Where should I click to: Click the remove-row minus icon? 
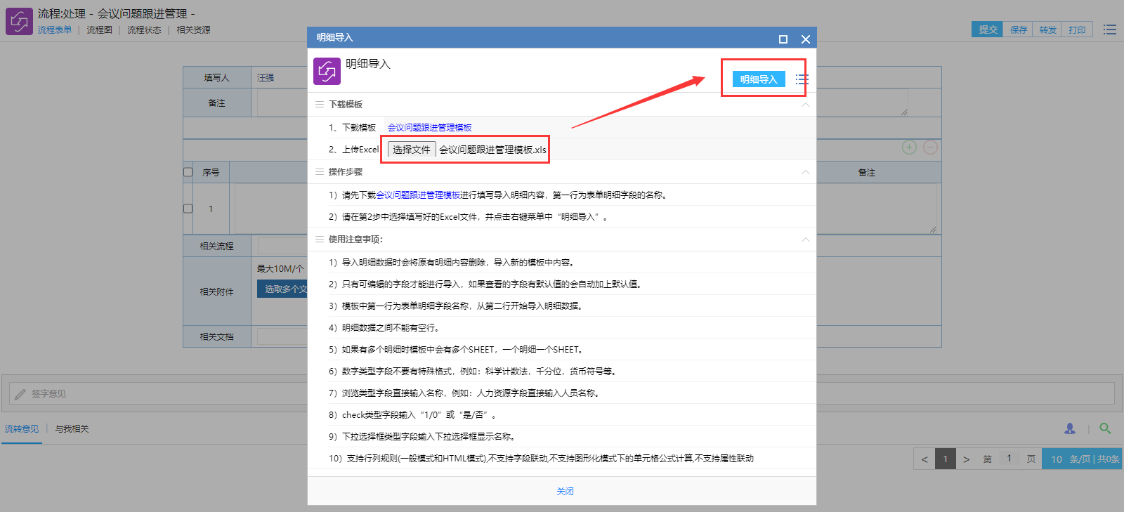[930, 147]
